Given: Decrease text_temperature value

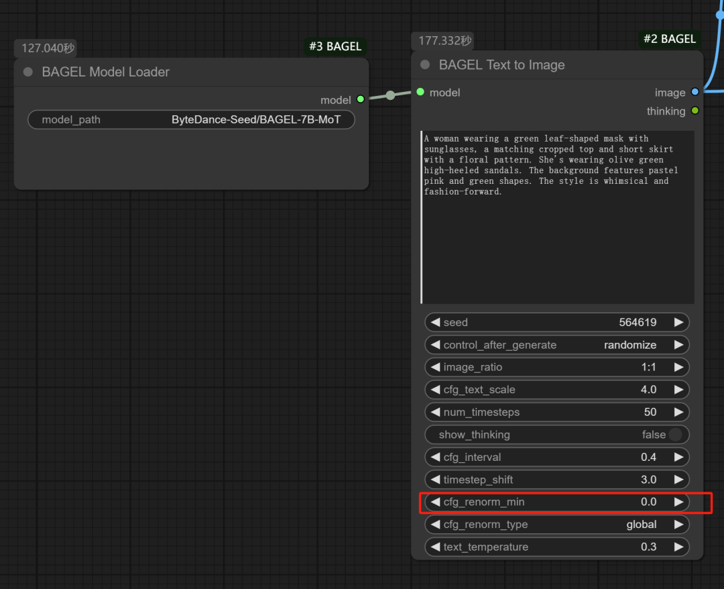Looking at the screenshot, I should point(435,547).
